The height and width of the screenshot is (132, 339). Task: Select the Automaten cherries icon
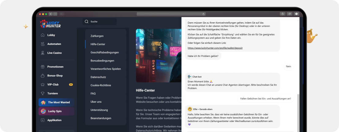[43, 44]
